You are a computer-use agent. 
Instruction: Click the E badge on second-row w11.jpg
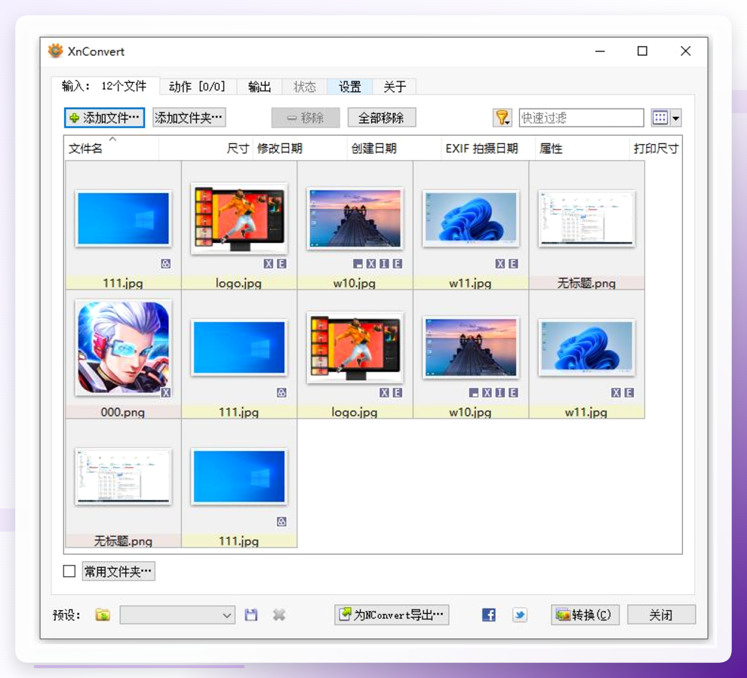pyautogui.click(x=629, y=392)
